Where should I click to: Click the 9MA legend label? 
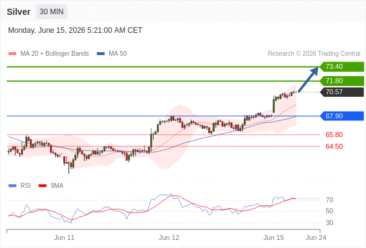coord(57,186)
